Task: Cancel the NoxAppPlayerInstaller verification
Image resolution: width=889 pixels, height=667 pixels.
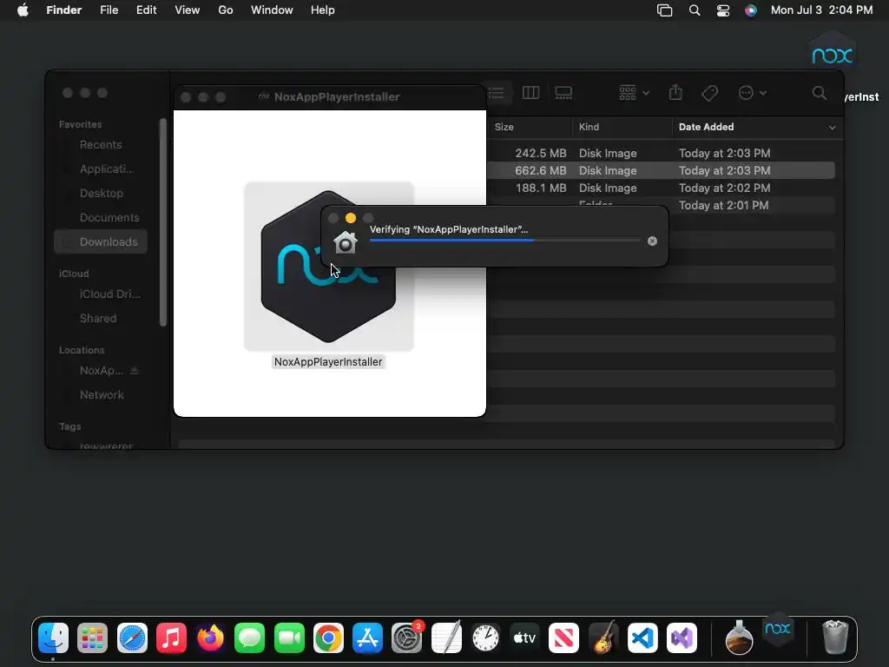Action: pos(652,241)
